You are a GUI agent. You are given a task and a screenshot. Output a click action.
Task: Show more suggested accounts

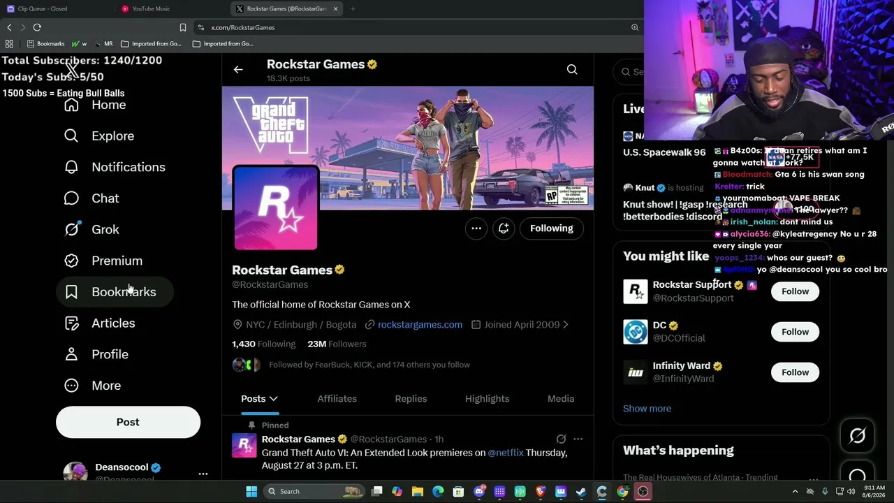click(647, 409)
